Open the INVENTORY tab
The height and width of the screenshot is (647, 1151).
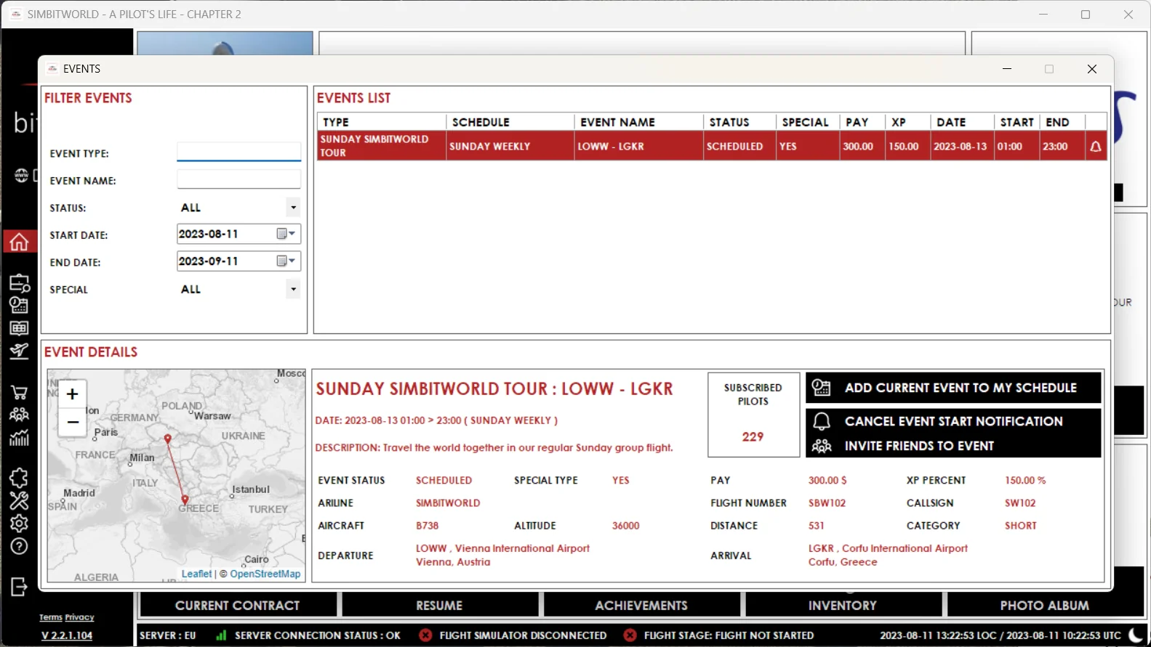[x=843, y=605]
